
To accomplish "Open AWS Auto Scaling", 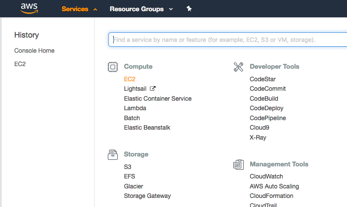I will tap(274, 186).
